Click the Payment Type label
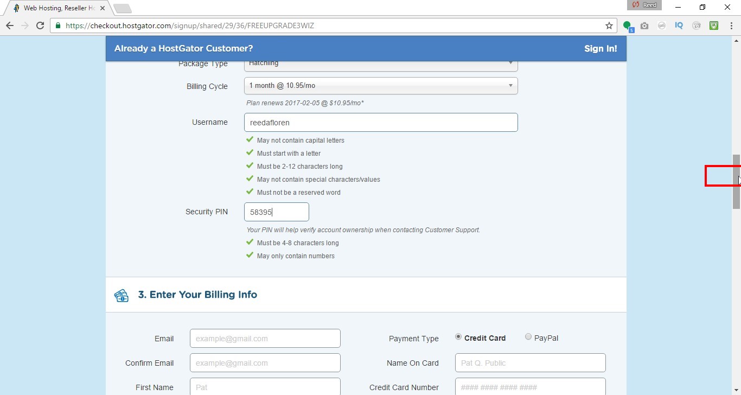 pos(414,339)
